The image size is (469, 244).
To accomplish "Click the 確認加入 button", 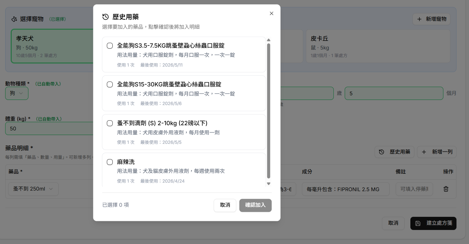I will tap(256, 205).
